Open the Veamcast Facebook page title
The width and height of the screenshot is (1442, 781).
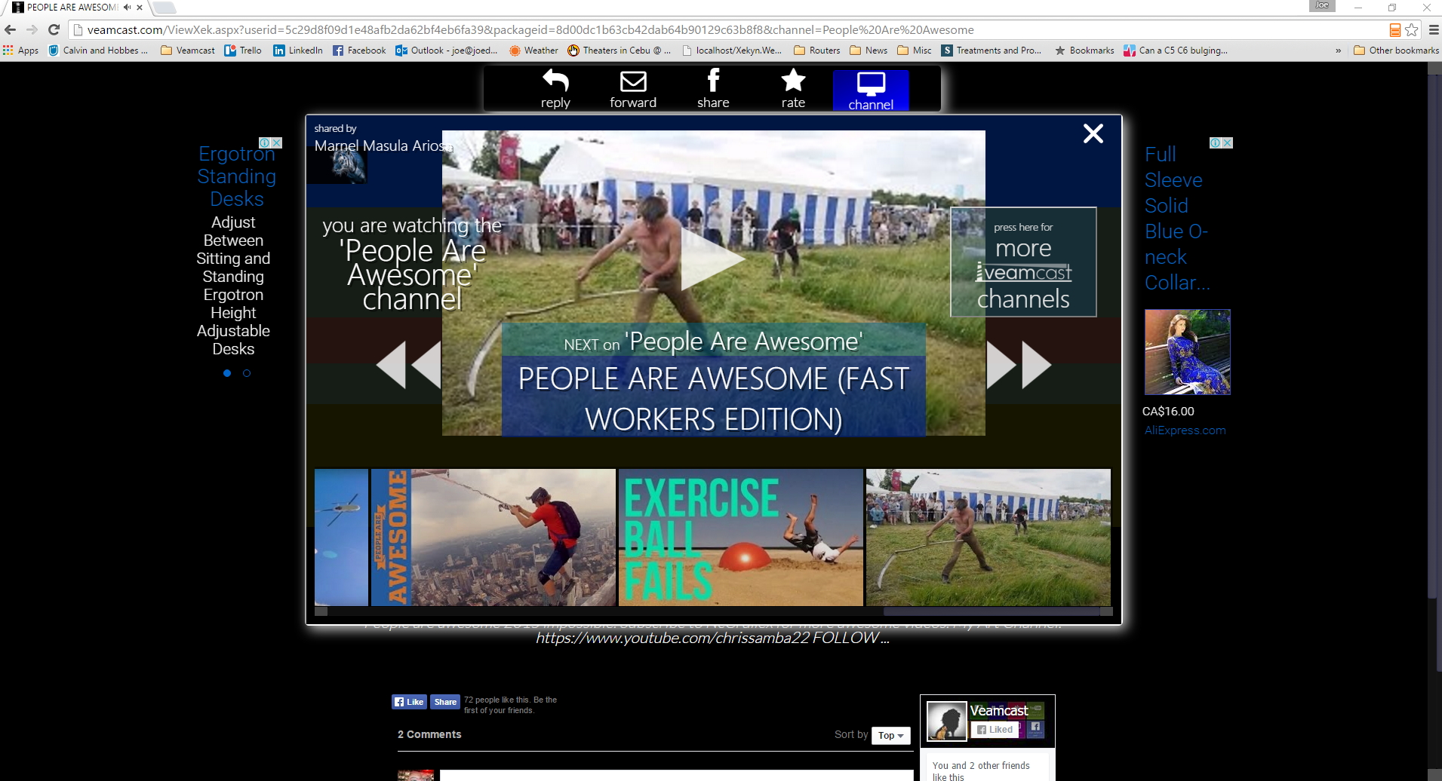999,711
